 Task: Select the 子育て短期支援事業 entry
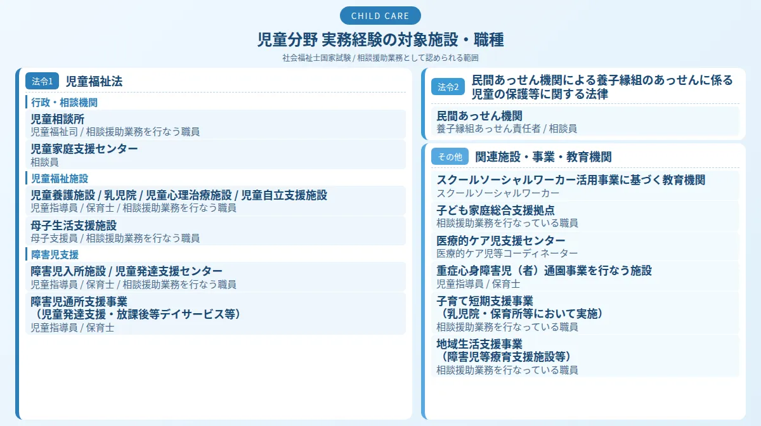click(585, 313)
